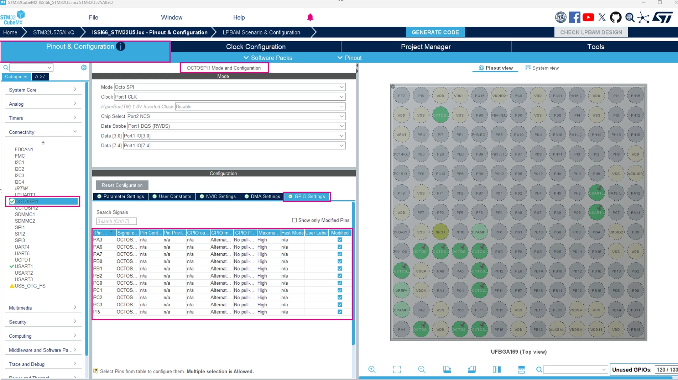Image resolution: width=678 pixels, height=380 pixels.
Task: Rotate the chip view clockwise
Action: (x=447, y=369)
